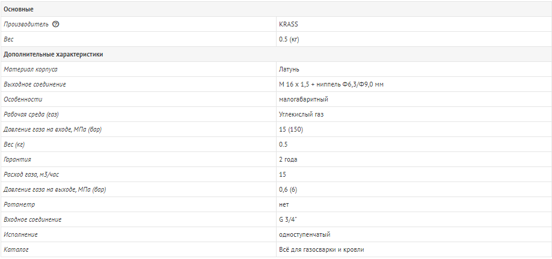This screenshot has width=552, height=259.
Task: Click the 0.5 (кг) weight value
Action: tap(289, 40)
